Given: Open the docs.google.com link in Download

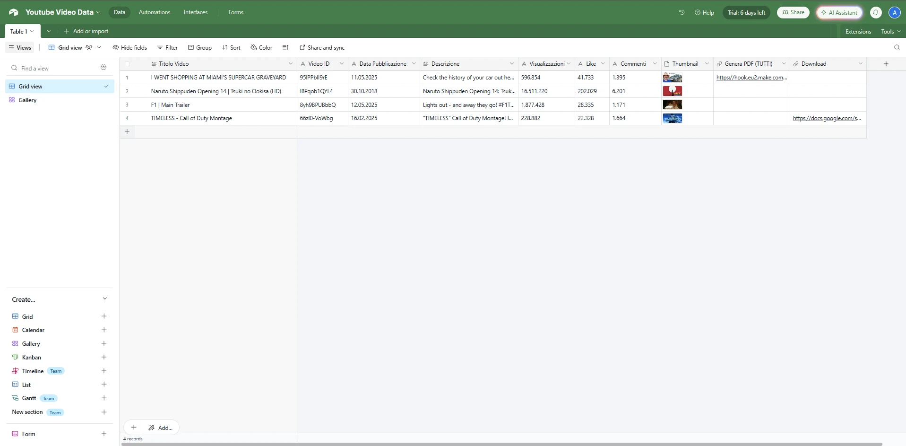Looking at the screenshot, I should [827, 118].
